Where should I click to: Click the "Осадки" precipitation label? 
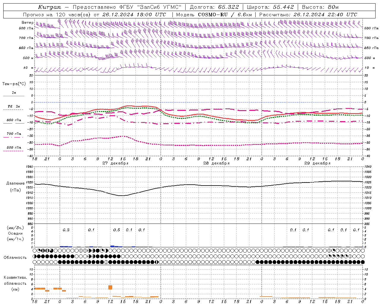click(x=15, y=233)
